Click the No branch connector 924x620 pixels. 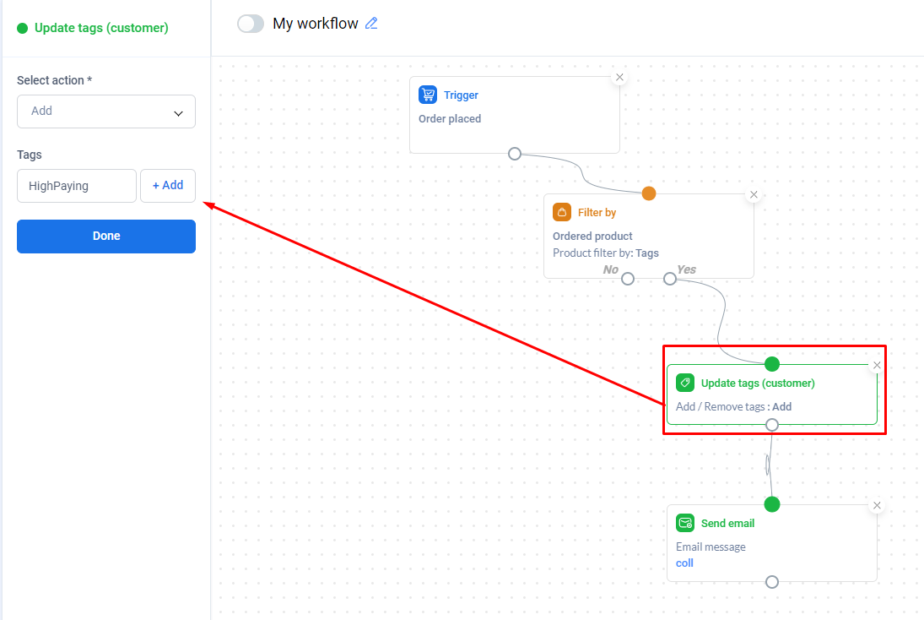pos(628,279)
